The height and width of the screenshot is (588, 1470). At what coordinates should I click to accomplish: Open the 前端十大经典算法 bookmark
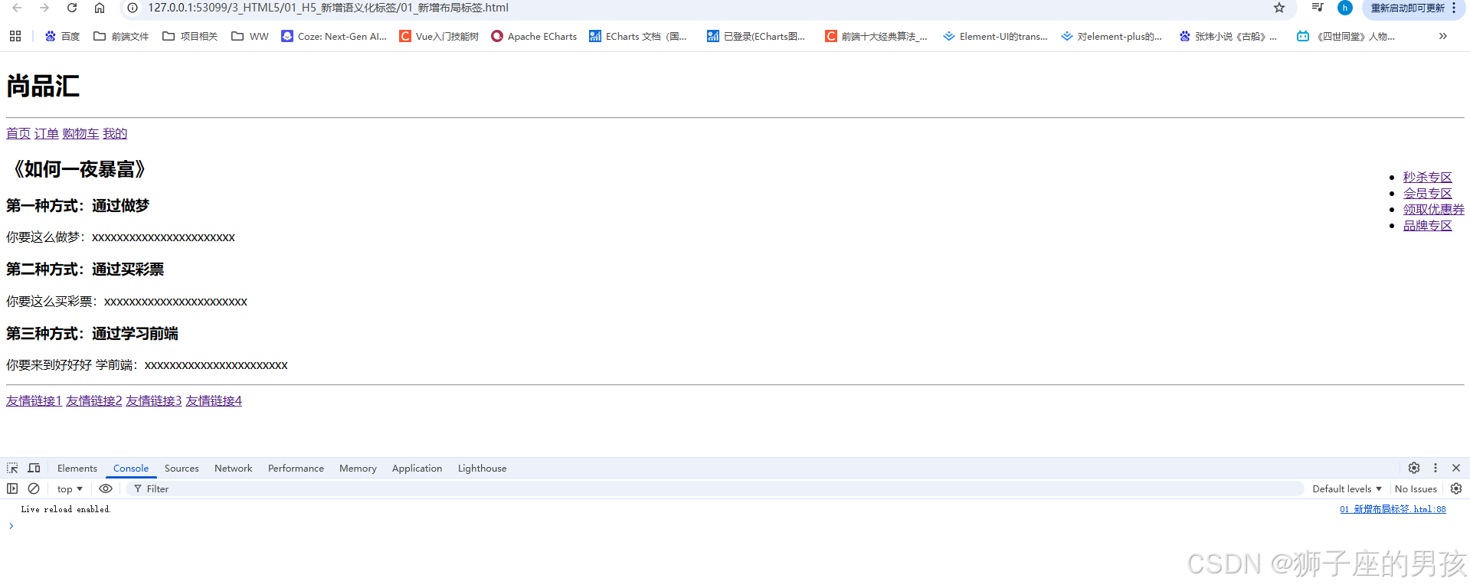tap(876, 36)
